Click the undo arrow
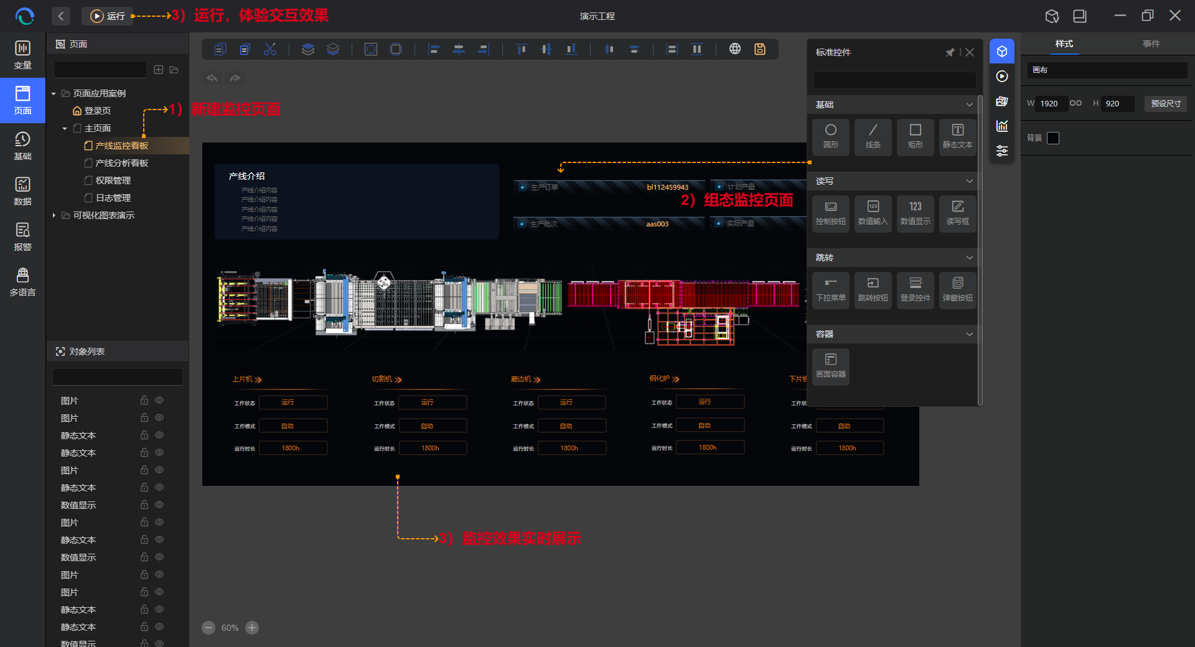Viewport: 1195px width, 647px height. pyautogui.click(x=212, y=78)
